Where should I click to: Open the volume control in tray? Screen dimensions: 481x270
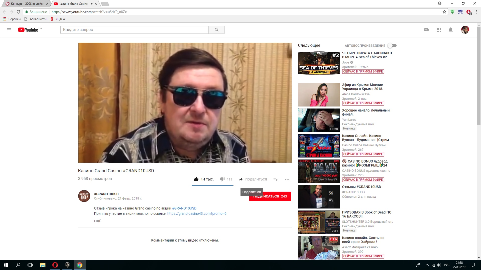tap(439, 265)
